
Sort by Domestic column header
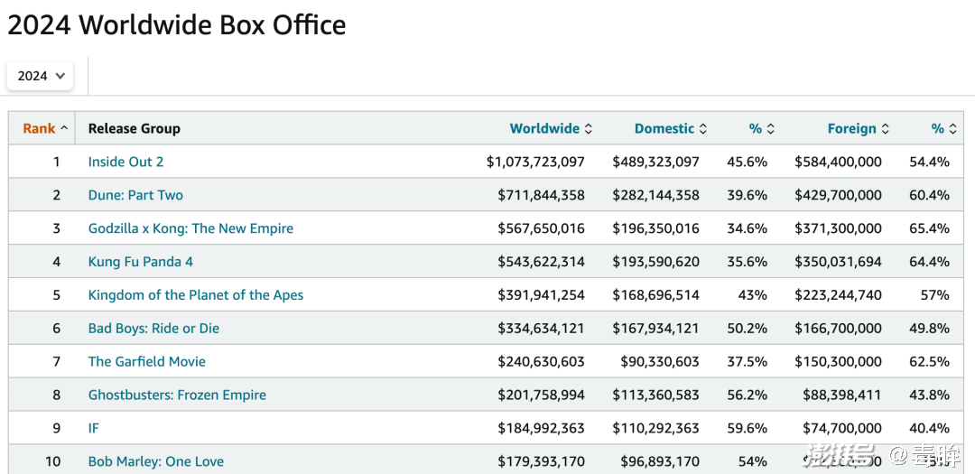[x=670, y=129]
